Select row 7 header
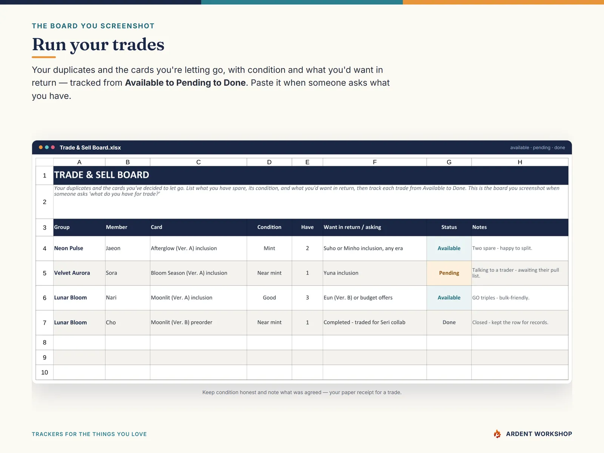604x453 pixels. click(x=45, y=322)
